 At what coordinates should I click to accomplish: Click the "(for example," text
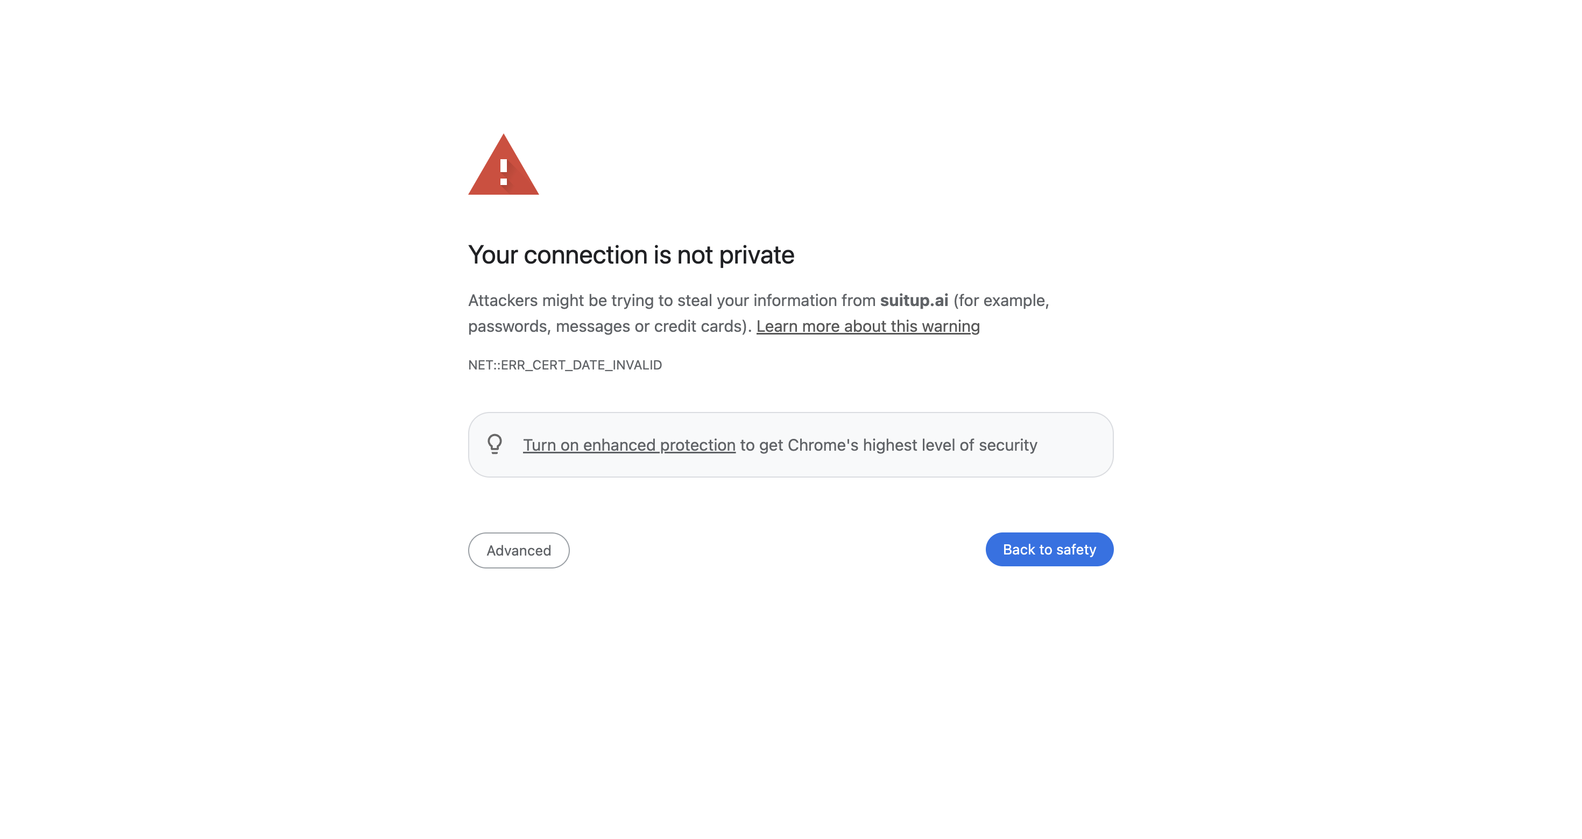coord(1000,300)
